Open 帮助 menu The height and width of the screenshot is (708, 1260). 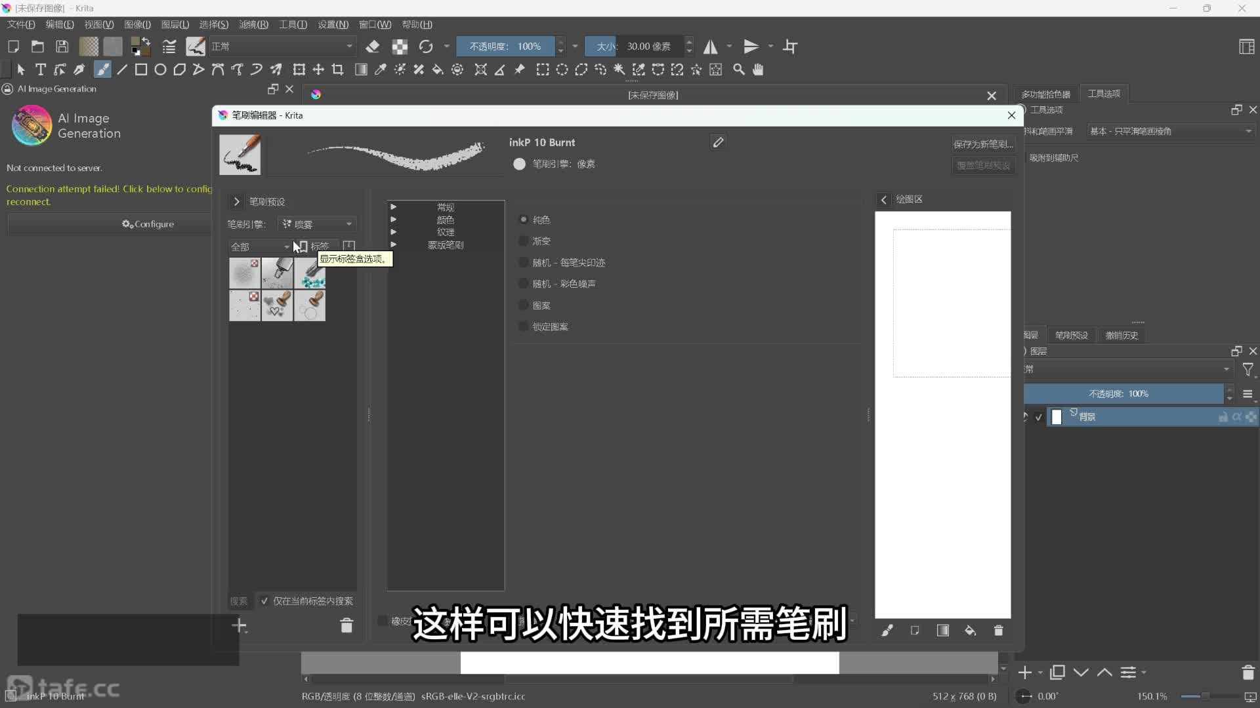[x=417, y=24]
